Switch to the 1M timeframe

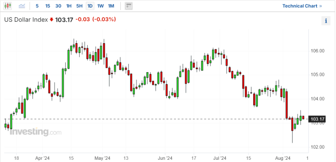point(111,6)
